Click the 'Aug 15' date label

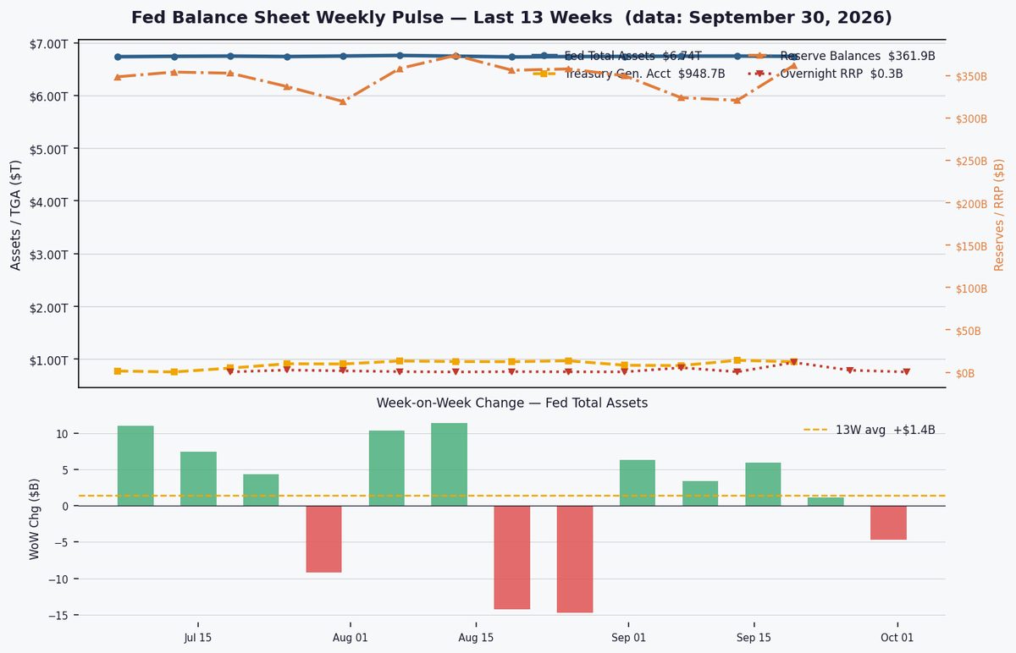coord(476,638)
